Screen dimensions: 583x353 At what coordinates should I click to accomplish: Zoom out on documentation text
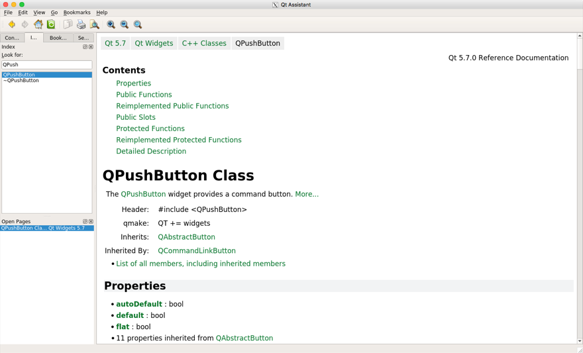pyautogui.click(x=124, y=25)
